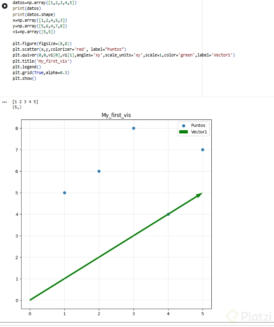Click the line 'x=np.array([1,2,4,5,3])'
Viewport: 274px width, 327px height.
pos(40,20)
